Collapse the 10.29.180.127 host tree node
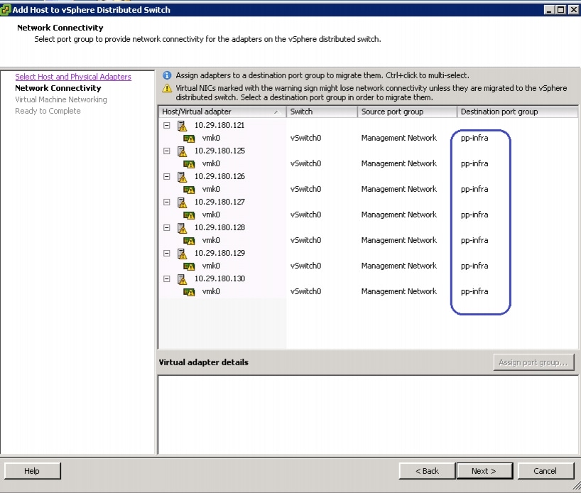 (x=167, y=202)
